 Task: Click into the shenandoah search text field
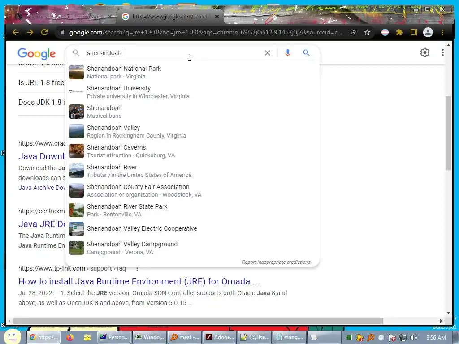click(174, 53)
